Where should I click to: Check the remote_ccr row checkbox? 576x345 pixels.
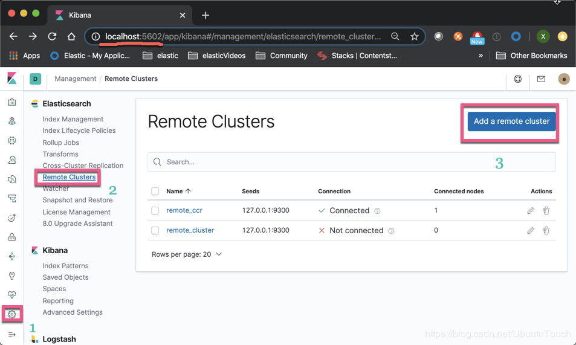click(155, 210)
